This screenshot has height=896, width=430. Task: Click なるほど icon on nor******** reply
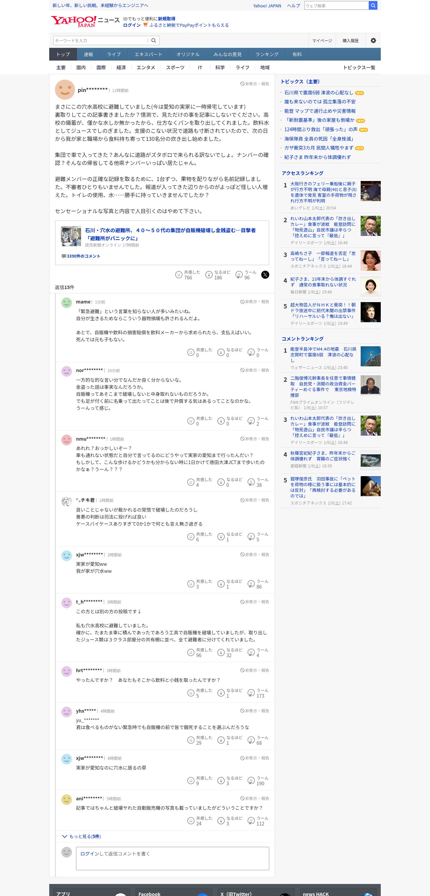[221, 421]
